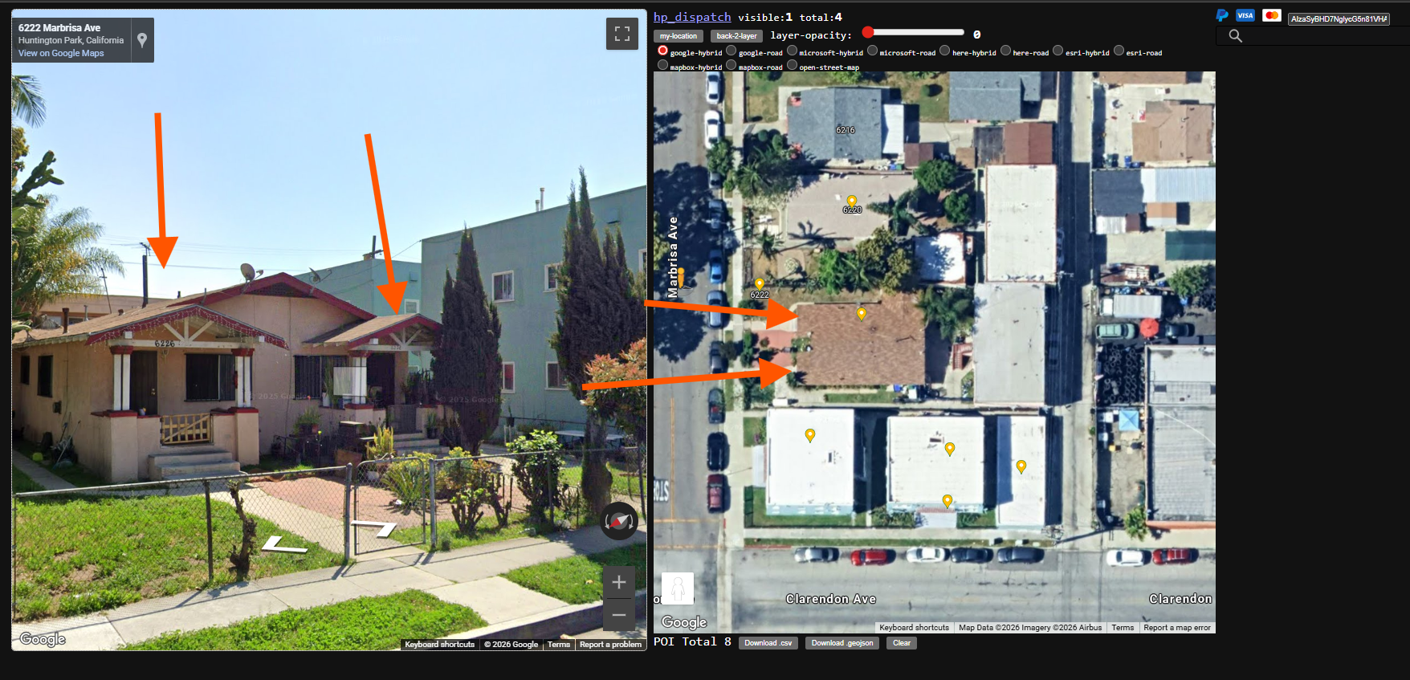This screenshot has width=1410, height=680.
Task: Download the POI list as .csv
Action: [x=768, y=643]
